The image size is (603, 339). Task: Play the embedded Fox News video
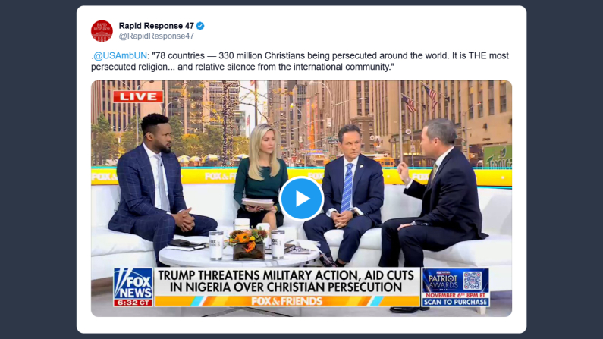point(301,199)
